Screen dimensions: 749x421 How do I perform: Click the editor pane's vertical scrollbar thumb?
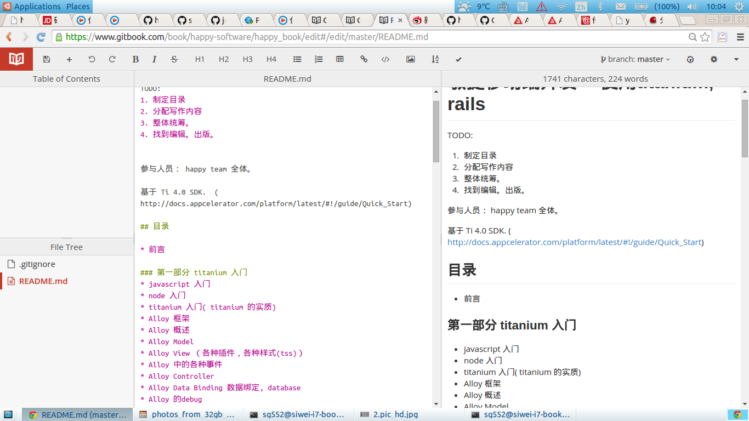point(436,131)
